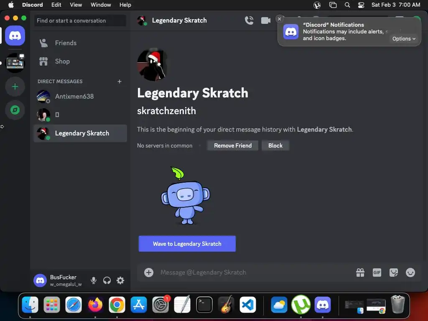Open GarageBand from the Dock
Viewport: 428px width, 321px height.
point(226,305)
